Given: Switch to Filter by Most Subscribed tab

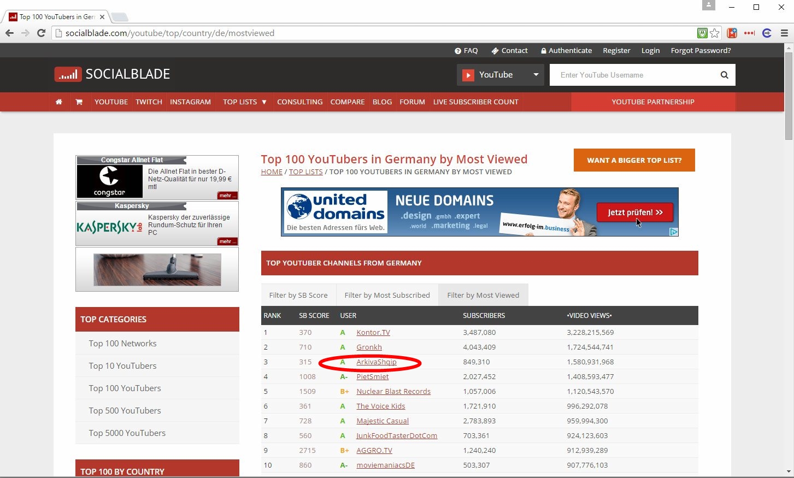Looking at the screenshot, I should [387, 296].
